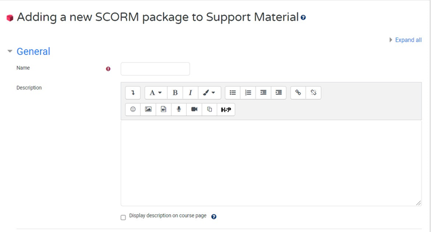Open the paragraph styles A dropdown

tap(156, 93)
